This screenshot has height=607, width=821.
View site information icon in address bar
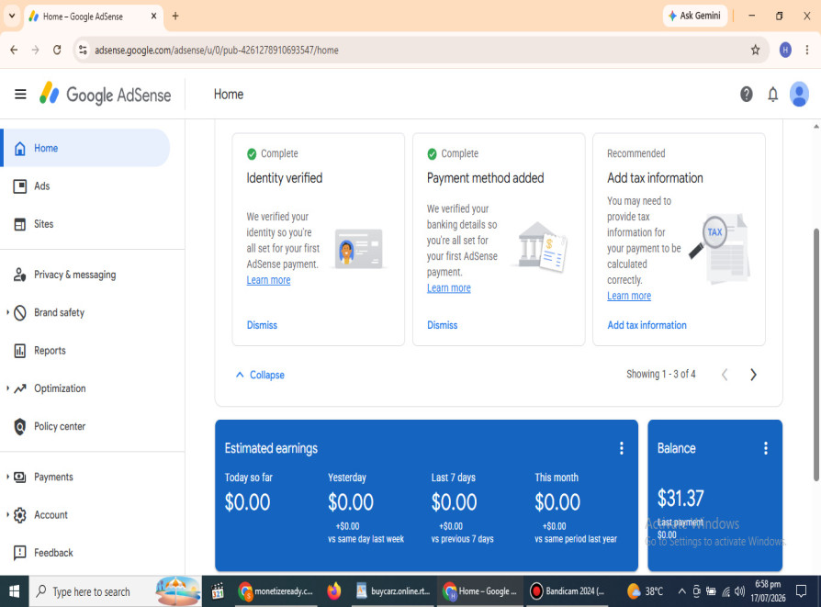coord(83,50)
